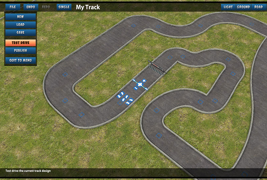Click the plus icon on selected track node

[x=144, y=81]
